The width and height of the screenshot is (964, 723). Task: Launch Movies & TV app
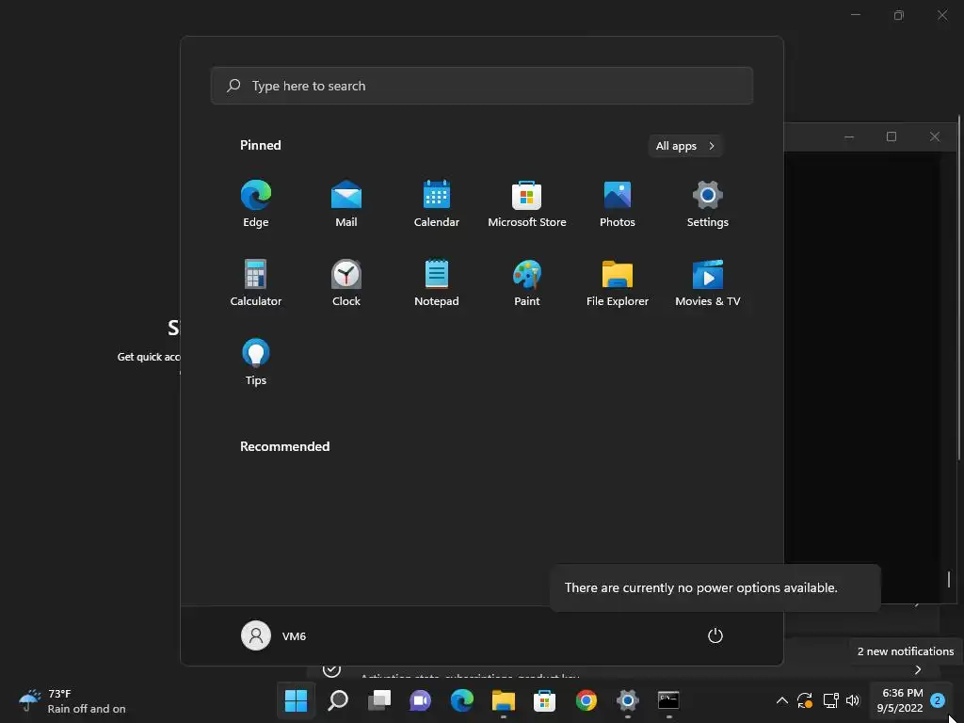(708, 282)
